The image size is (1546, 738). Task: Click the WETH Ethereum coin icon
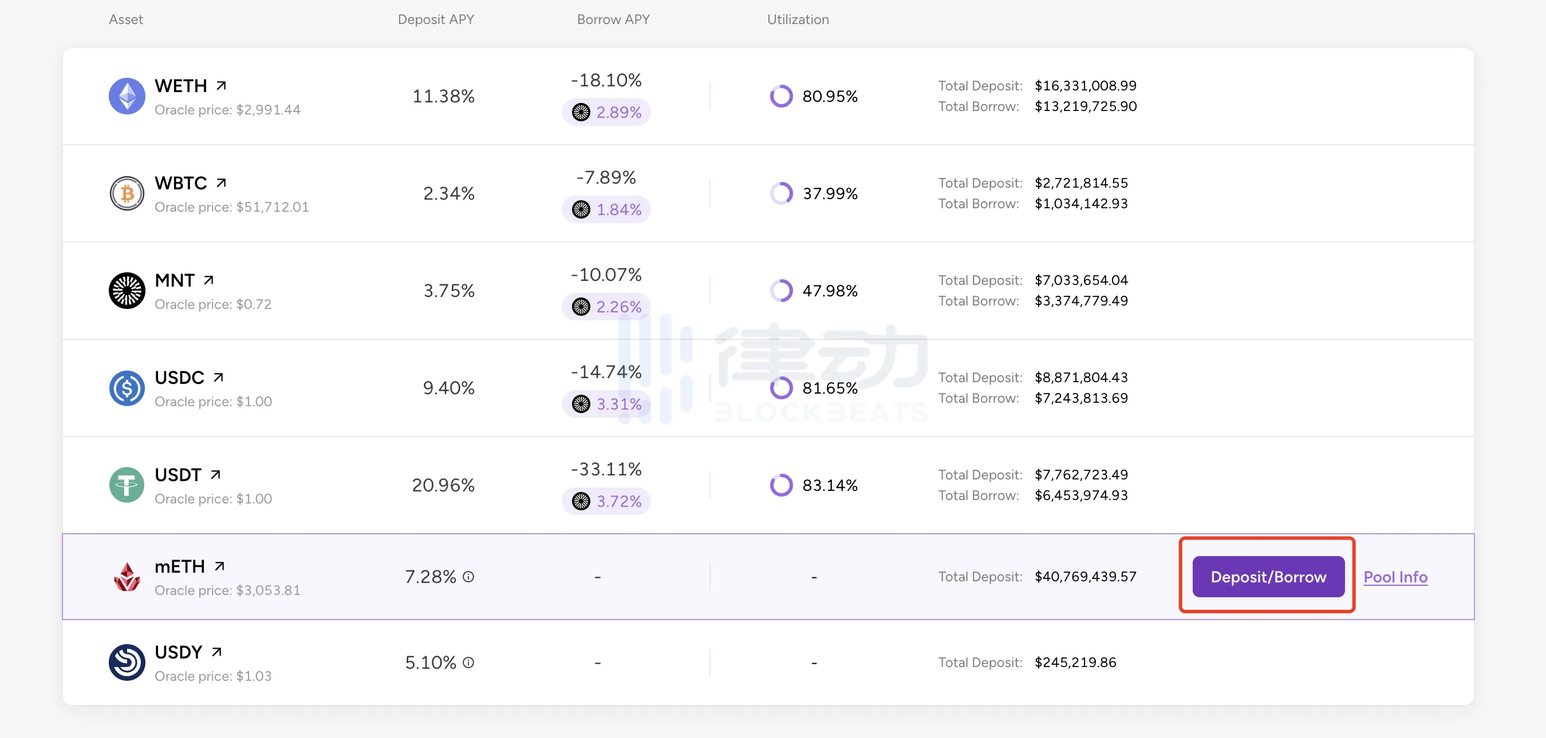(127, 96)
